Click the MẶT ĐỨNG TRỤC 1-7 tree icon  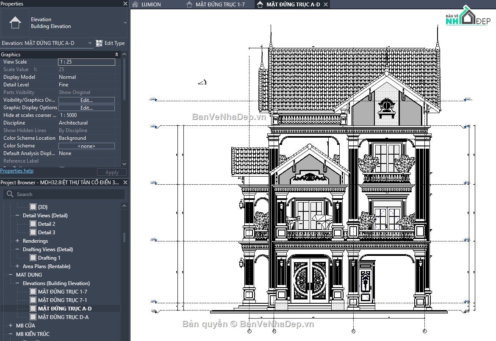[x=33, y=292]
